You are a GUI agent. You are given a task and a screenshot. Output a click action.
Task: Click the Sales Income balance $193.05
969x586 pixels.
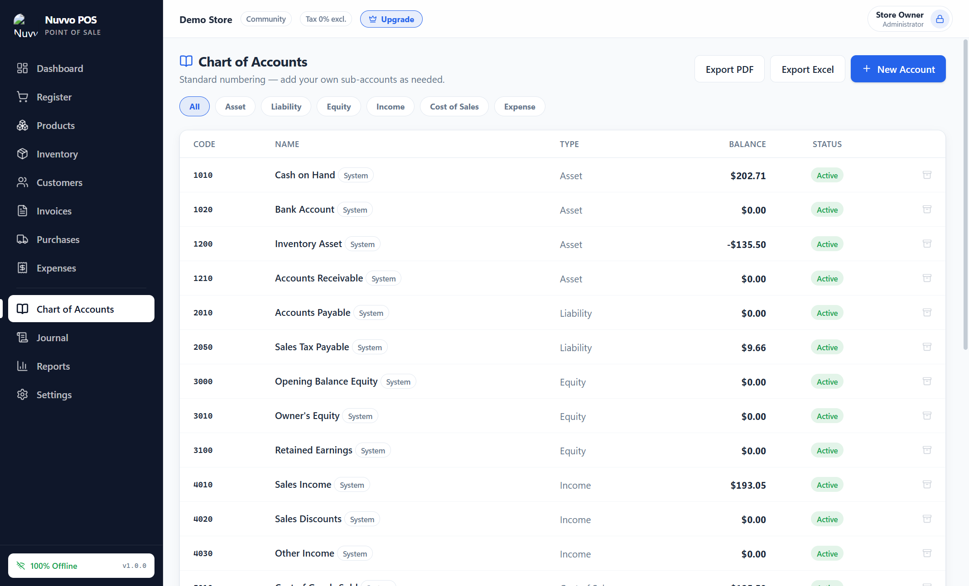point(748,485)
